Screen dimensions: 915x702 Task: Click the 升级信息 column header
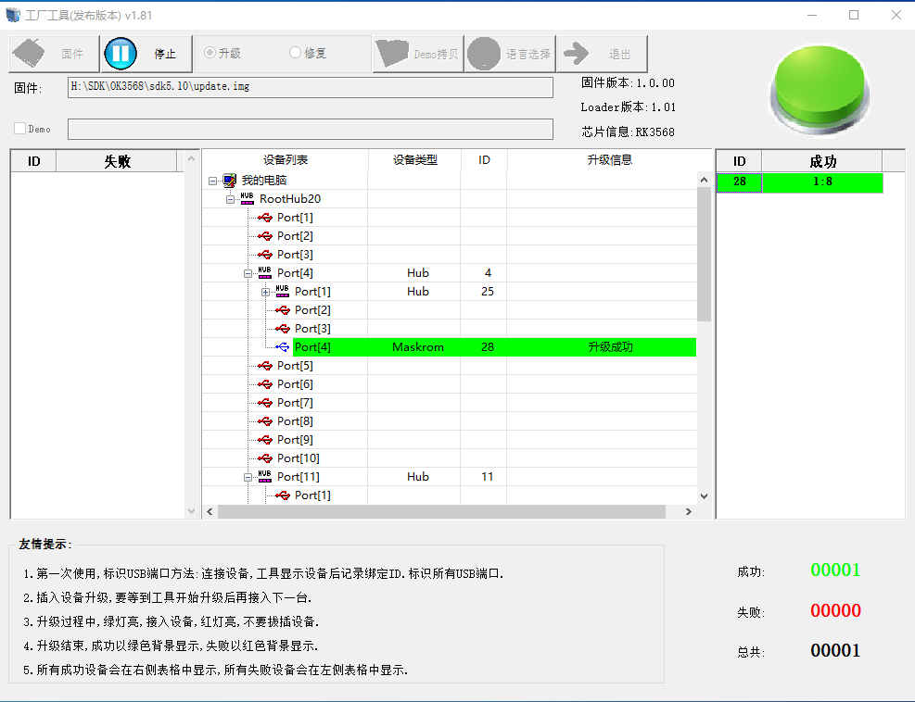coord(609,160)
